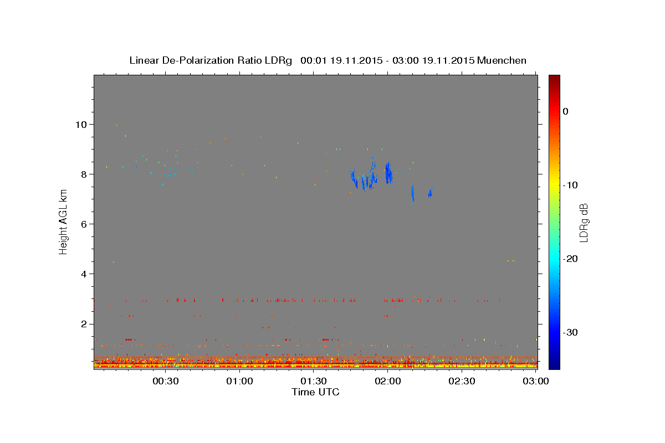Click the colorbar value '-30'

coord(570,332)
